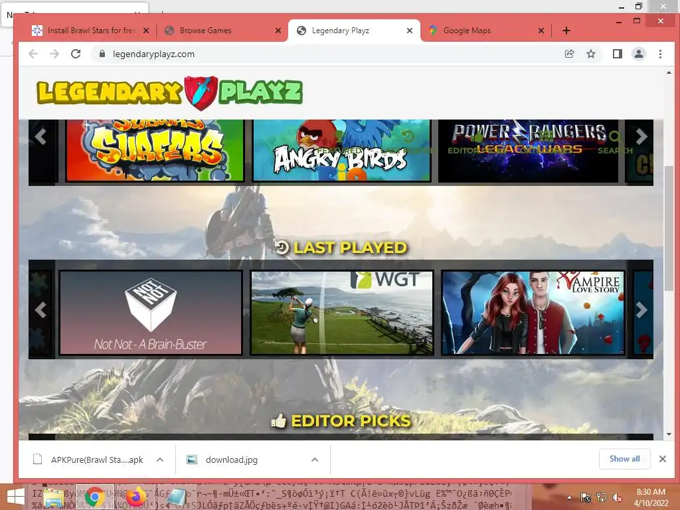Show hidden system tray icons
This screenshot has width=680, height=510.
click(569, 497)
